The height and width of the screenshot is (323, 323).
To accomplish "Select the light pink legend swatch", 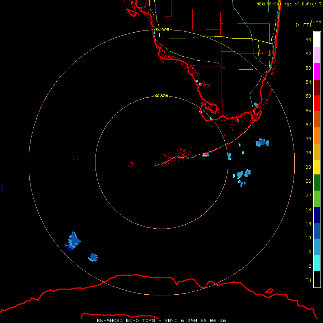I will [x=317, y=55].
